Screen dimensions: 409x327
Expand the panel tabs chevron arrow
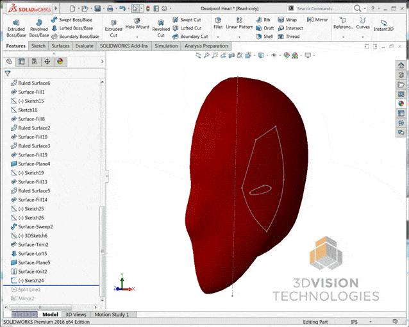click(x=103, y=62)
